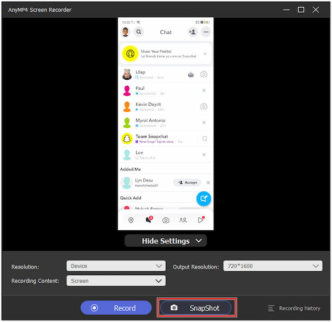Open Lon's chat row
332x322 pixels.
click(166, 155)
